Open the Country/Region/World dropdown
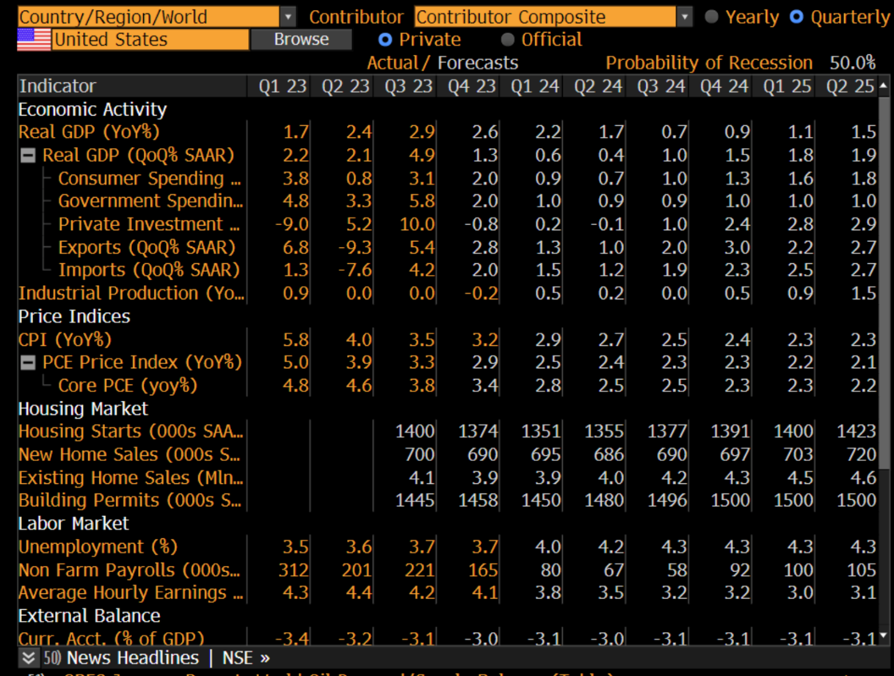Image resolution: width=894 pixels, height=676 pixels. click(288, 17)
